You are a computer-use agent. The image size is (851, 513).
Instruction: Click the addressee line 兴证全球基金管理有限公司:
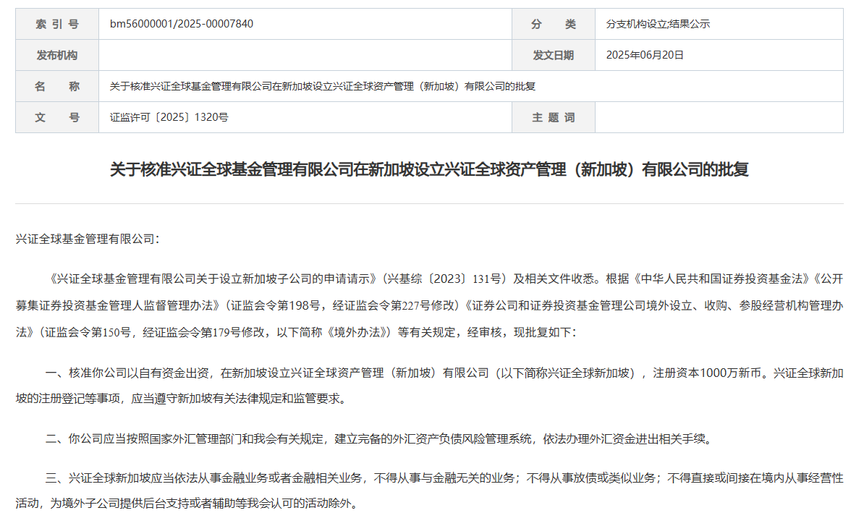[x=88, y=239]
